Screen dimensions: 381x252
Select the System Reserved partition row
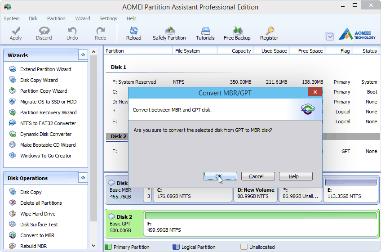coord(242,82)
